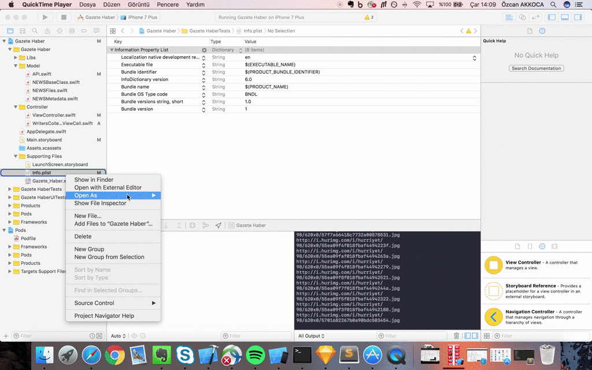
Task: Click the Simulate Location arrow in debug bar
Action: pos(218,225)
